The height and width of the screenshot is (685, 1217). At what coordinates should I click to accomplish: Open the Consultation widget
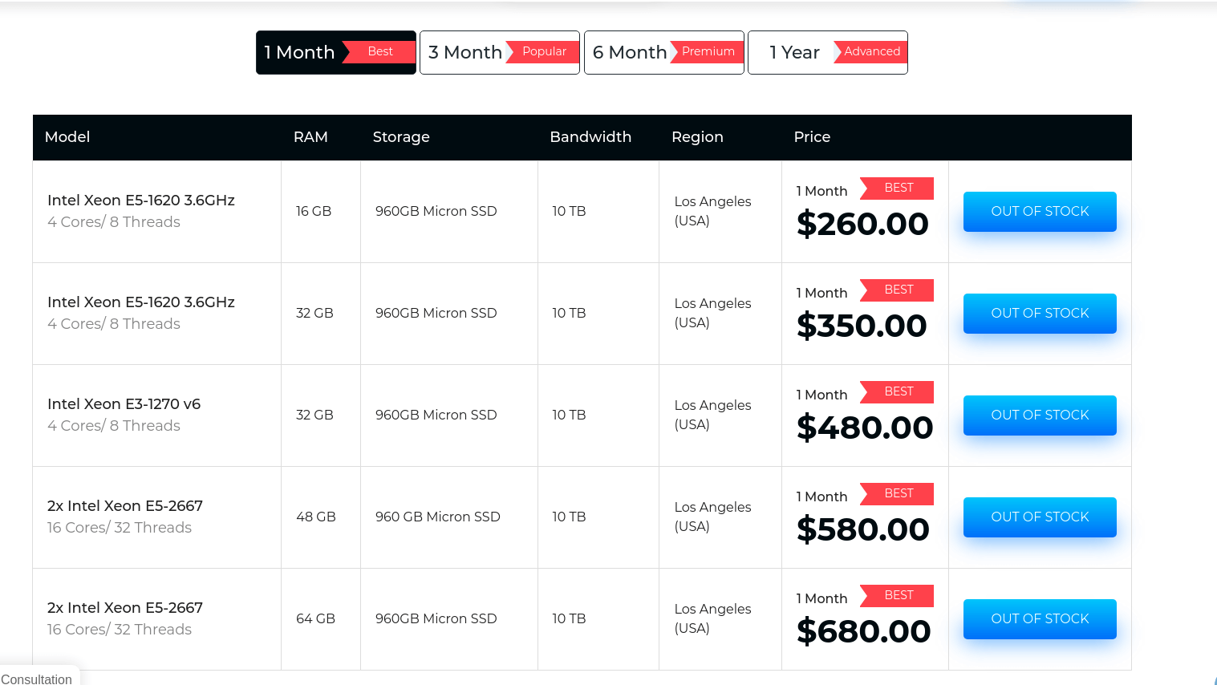[37, 678]
